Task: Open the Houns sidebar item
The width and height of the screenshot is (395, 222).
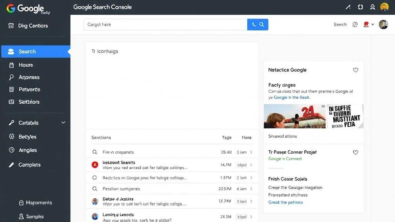Action: (x=26, y=65)
